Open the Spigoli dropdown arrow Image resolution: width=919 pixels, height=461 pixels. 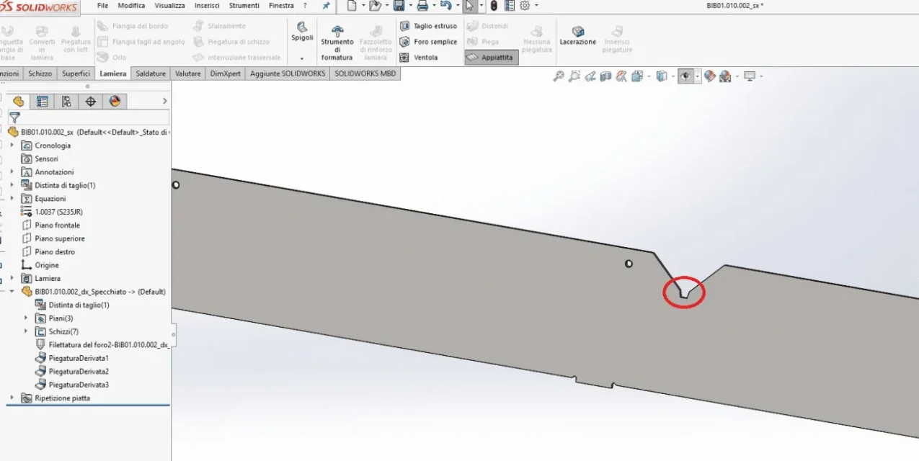pos(302,58)
